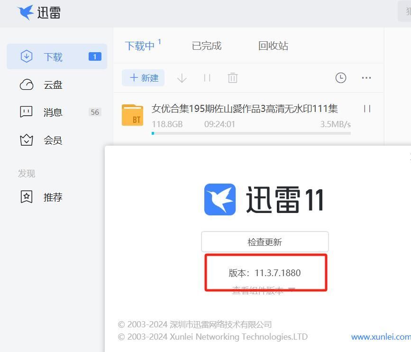Open the three-dot more options menu
This screenshot has height=352, width=411.
click(366, 78)
